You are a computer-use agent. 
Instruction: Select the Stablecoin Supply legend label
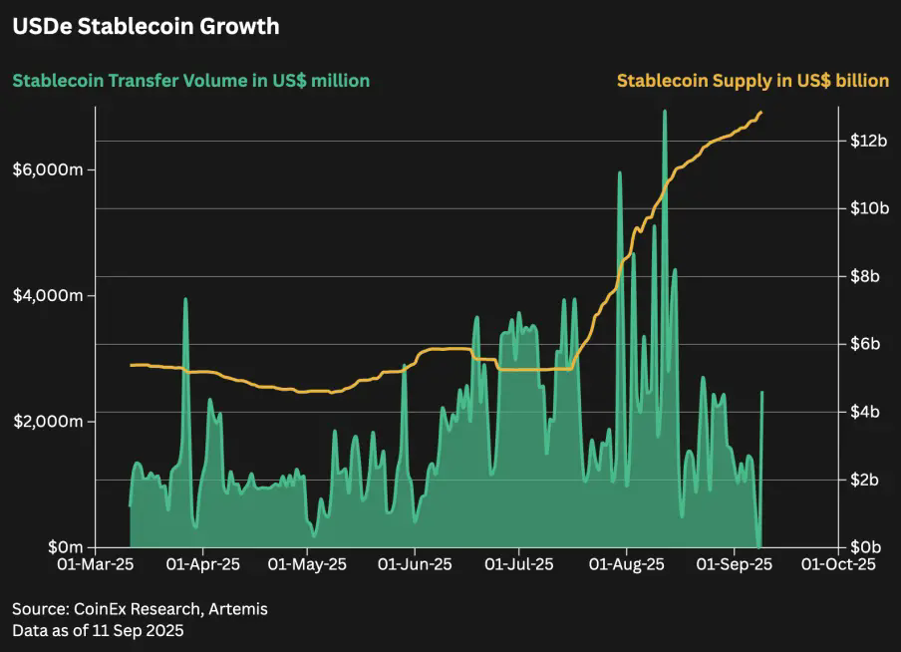point(752,81)
